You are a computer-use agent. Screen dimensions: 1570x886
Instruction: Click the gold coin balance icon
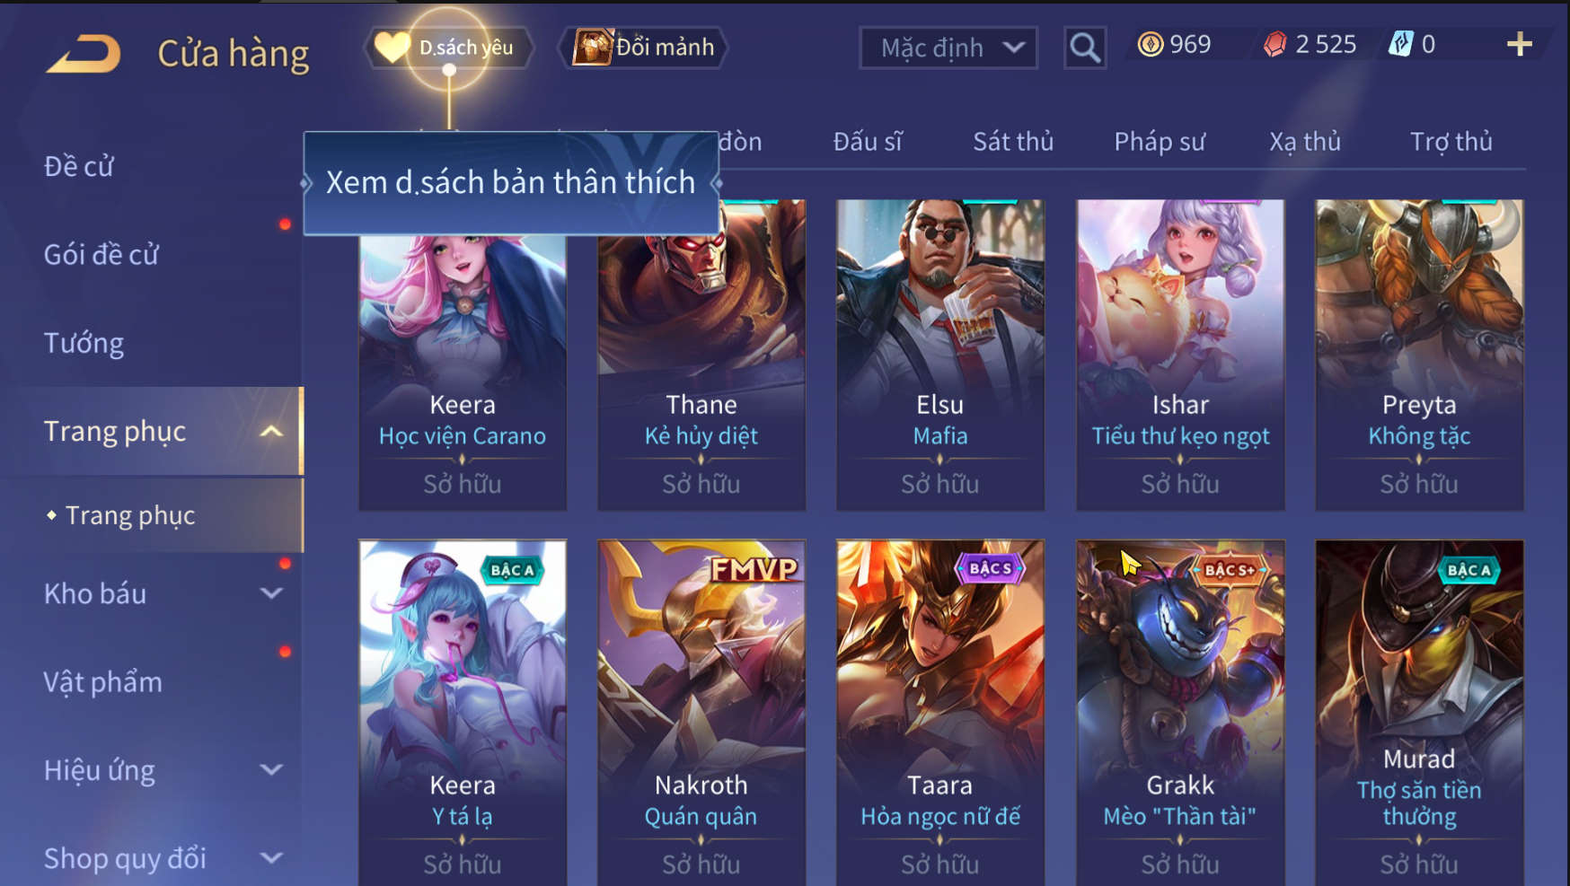click(1150, 44)
